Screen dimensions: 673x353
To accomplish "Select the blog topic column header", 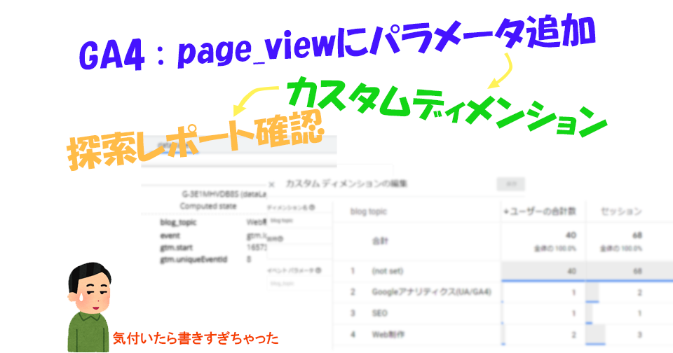I will tap(369, 212).
